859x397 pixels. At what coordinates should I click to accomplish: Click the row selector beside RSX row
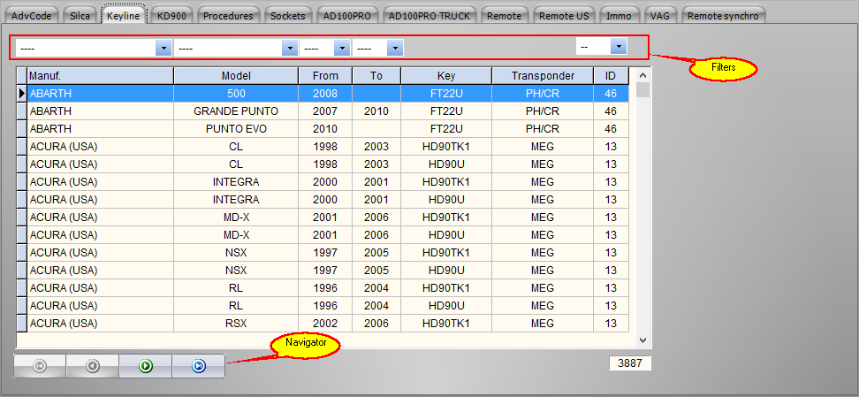(x=21, y=324)
